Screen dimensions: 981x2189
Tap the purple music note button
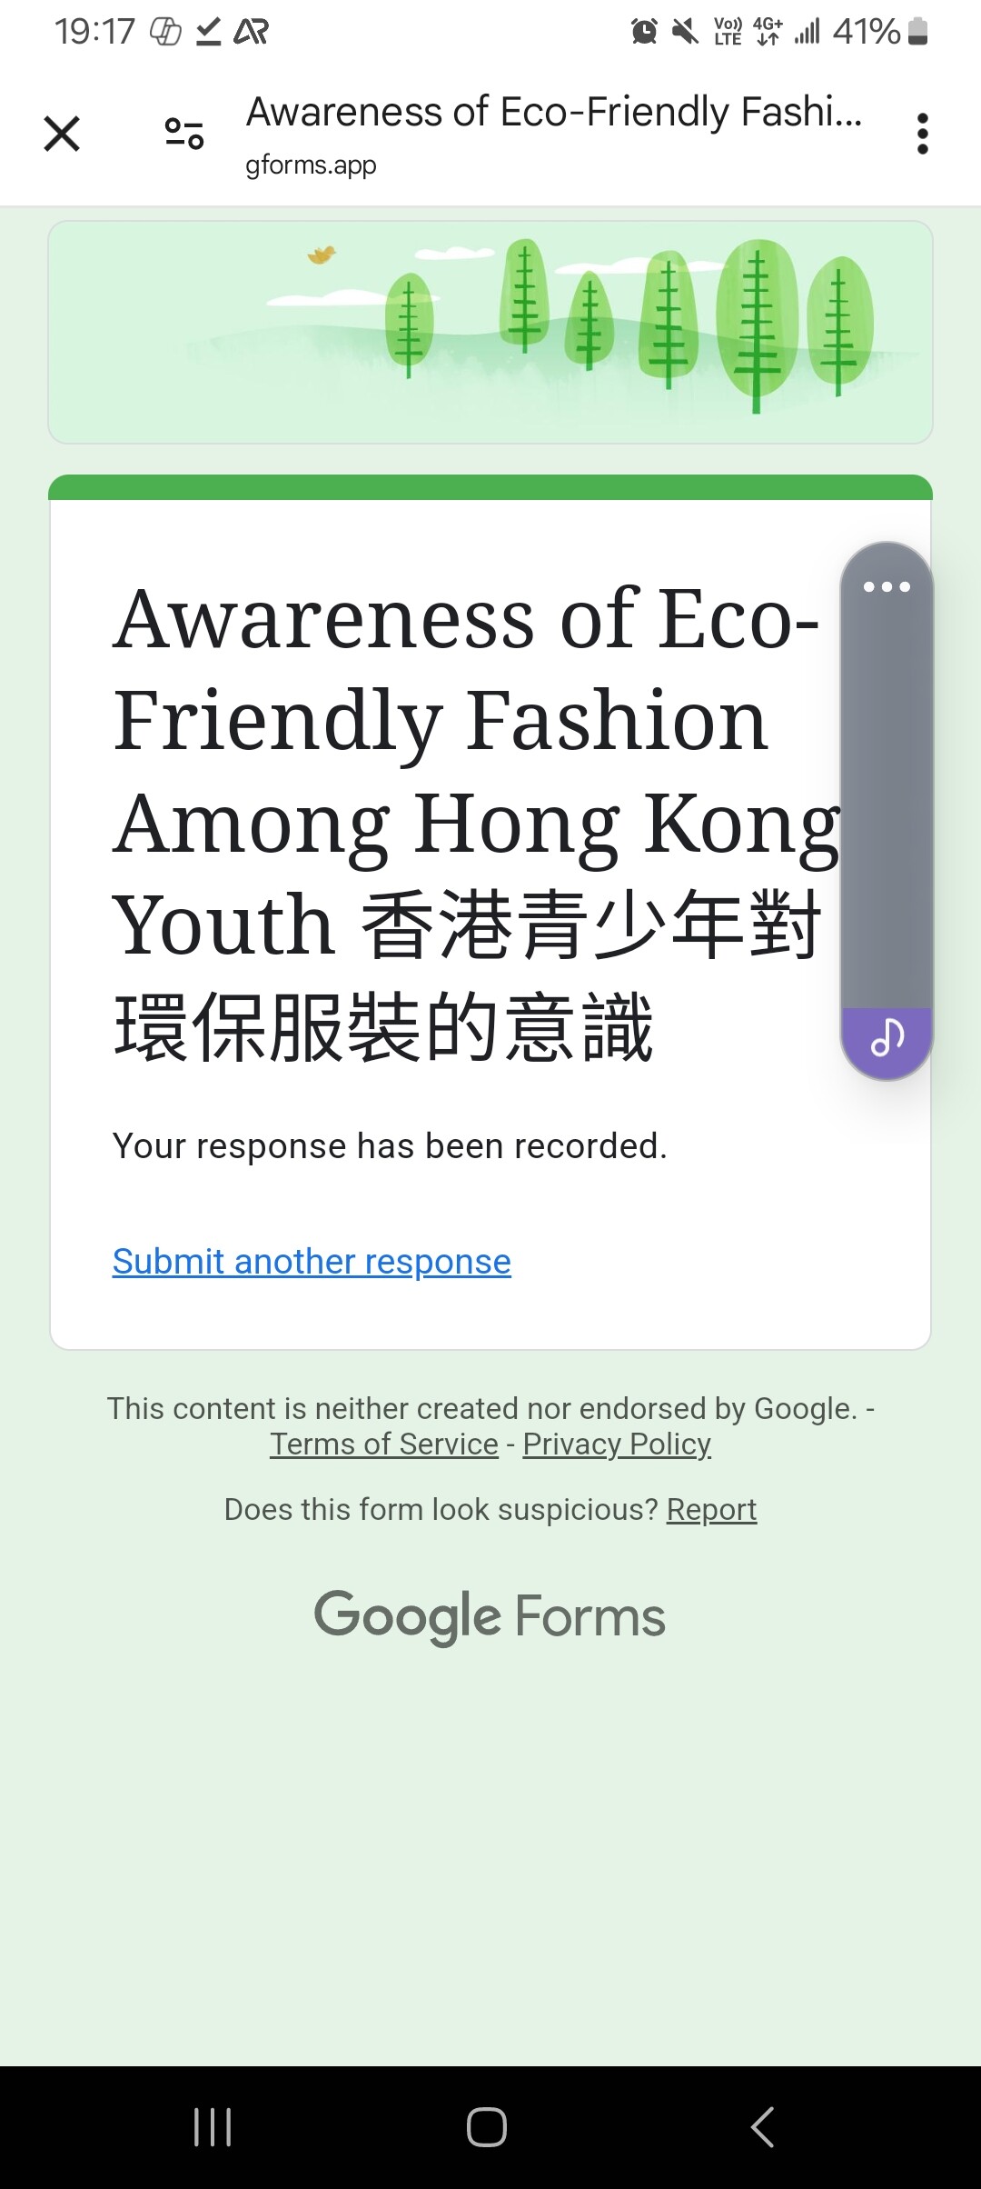pyautogui.click(x=887, y=1037)
